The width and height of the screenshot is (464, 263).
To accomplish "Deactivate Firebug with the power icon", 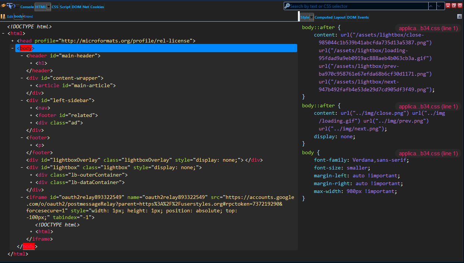I will coord(460,6).
